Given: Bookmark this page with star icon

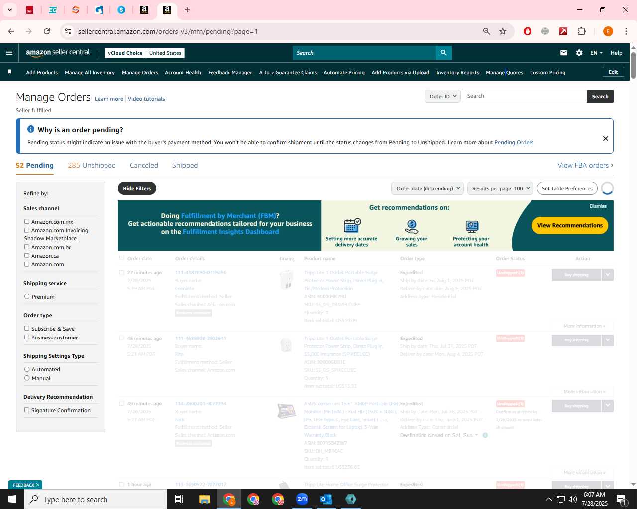Looking at the screenshot, I should (503, 31).
